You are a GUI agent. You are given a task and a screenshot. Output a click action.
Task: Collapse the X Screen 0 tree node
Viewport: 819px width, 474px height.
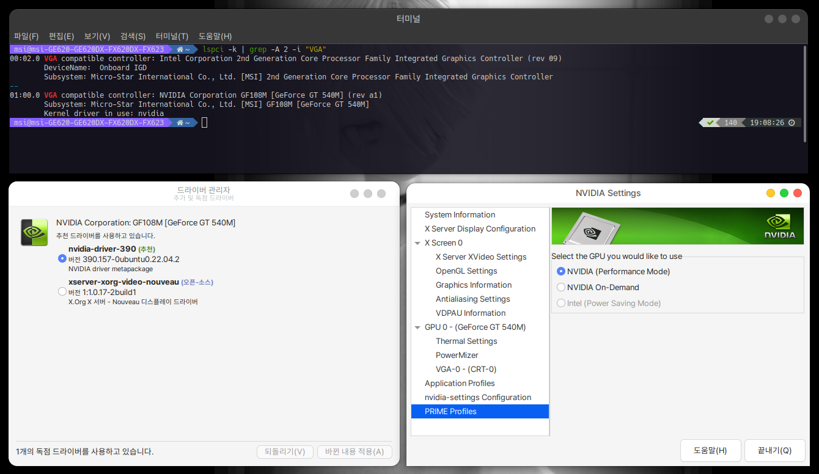(x=417, y=243)
